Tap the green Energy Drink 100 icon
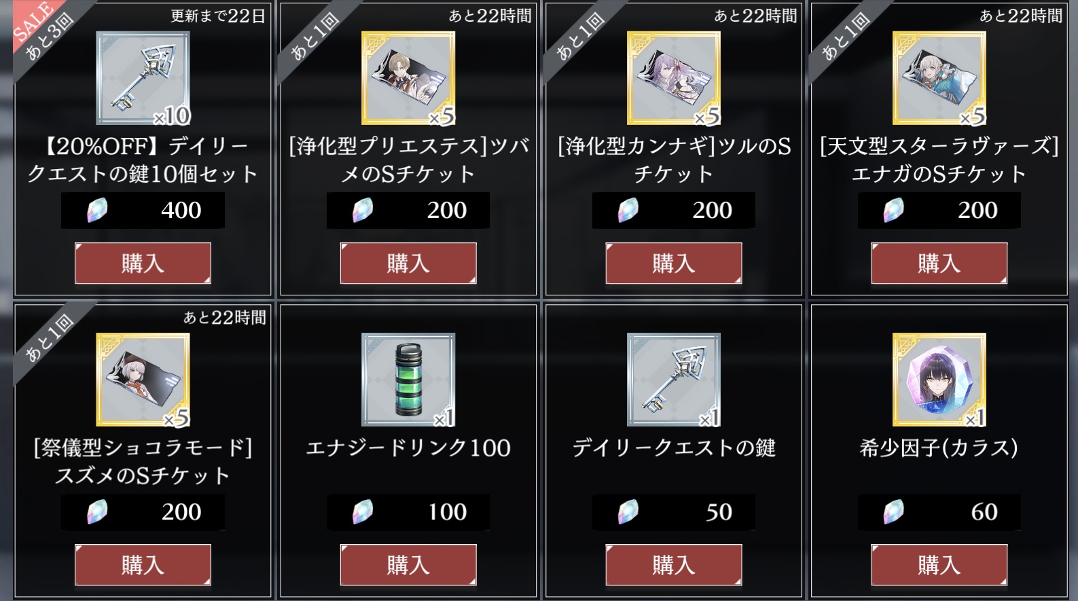Screen dimensions: 1078x601 408,380
